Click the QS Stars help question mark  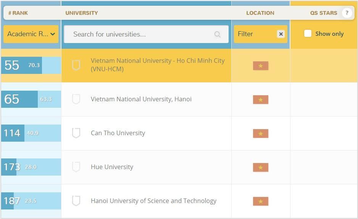click(x=347, y=13)
